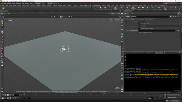Click the camera node name field
This screenshot has height=102, width=182.
150,16
